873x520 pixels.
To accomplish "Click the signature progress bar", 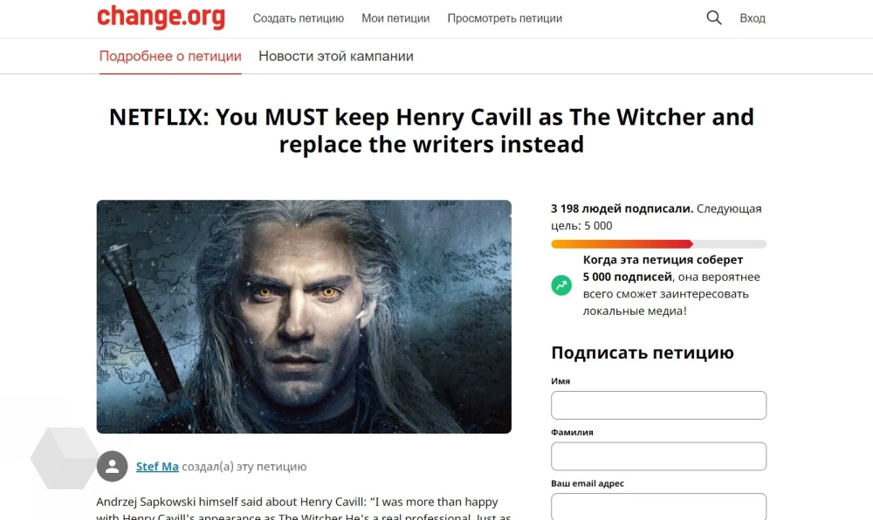I will [658, 243].
